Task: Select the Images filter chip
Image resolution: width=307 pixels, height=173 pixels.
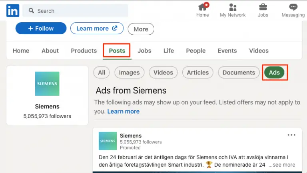Action: (129, 73)
